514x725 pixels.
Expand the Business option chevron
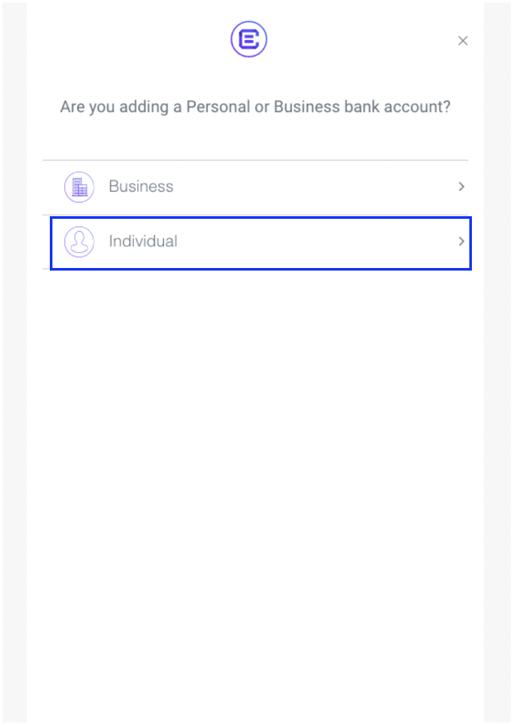(x=462, y=186)
